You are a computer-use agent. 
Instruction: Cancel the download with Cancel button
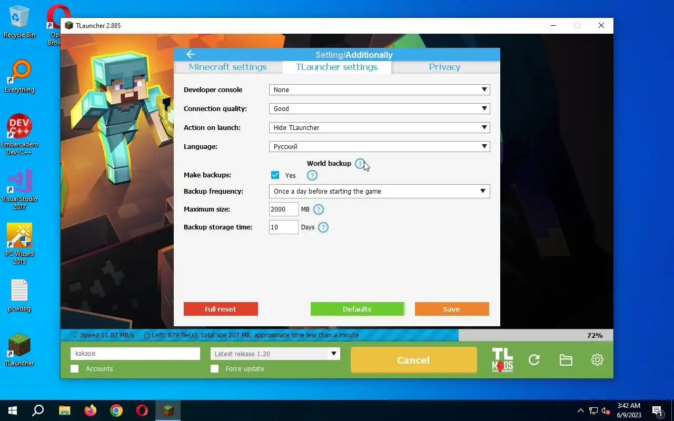click(413, 360)
